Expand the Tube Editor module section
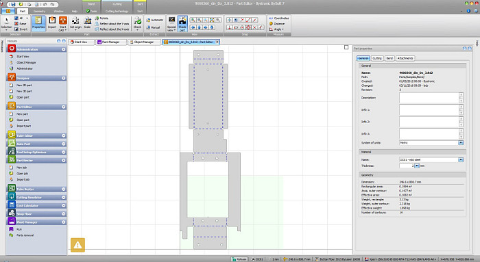This screenshot has height=262, width=480. [64, 135]
